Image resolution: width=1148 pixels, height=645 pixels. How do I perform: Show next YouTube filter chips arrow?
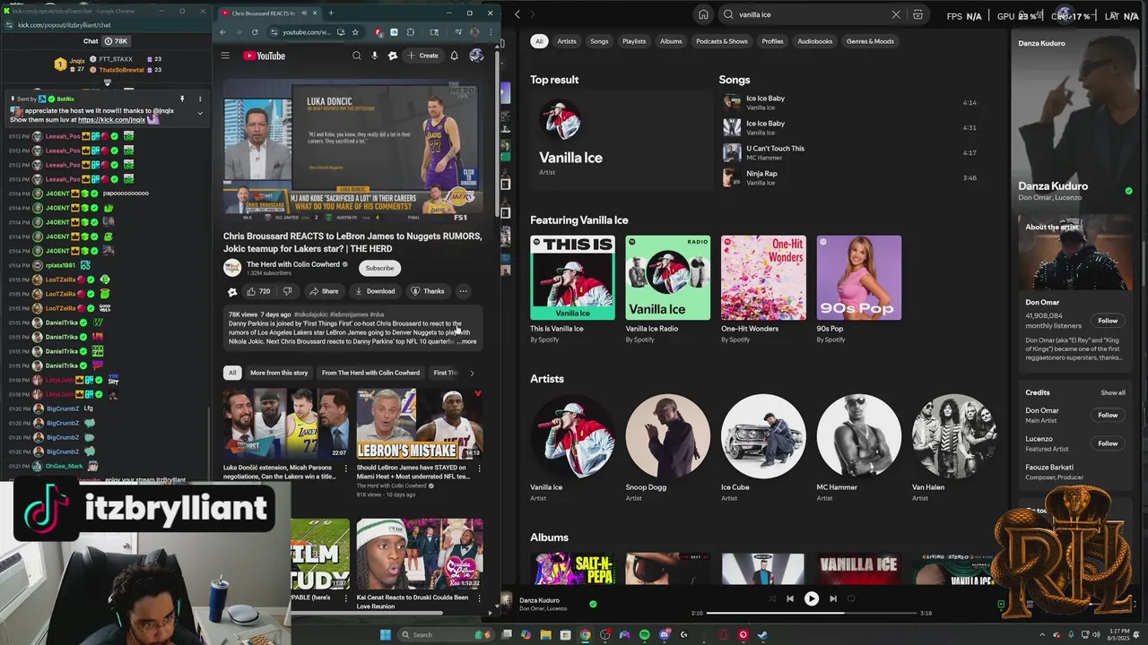tap(472, 373)
